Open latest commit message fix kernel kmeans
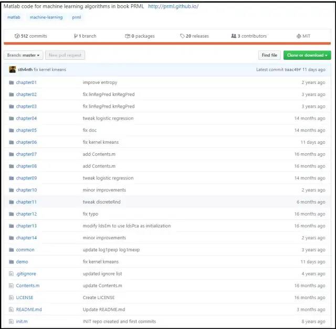Viewport: 336px width, 329px height. click(50, 70)
